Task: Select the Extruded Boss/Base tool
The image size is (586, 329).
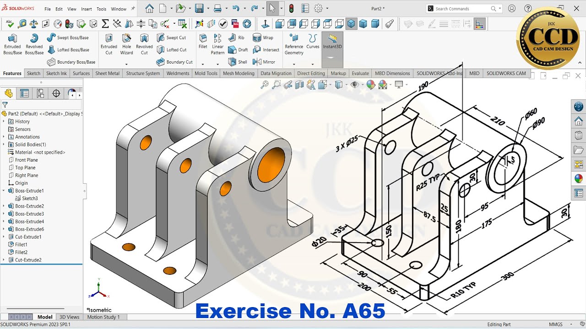Action: coord(12,44)
